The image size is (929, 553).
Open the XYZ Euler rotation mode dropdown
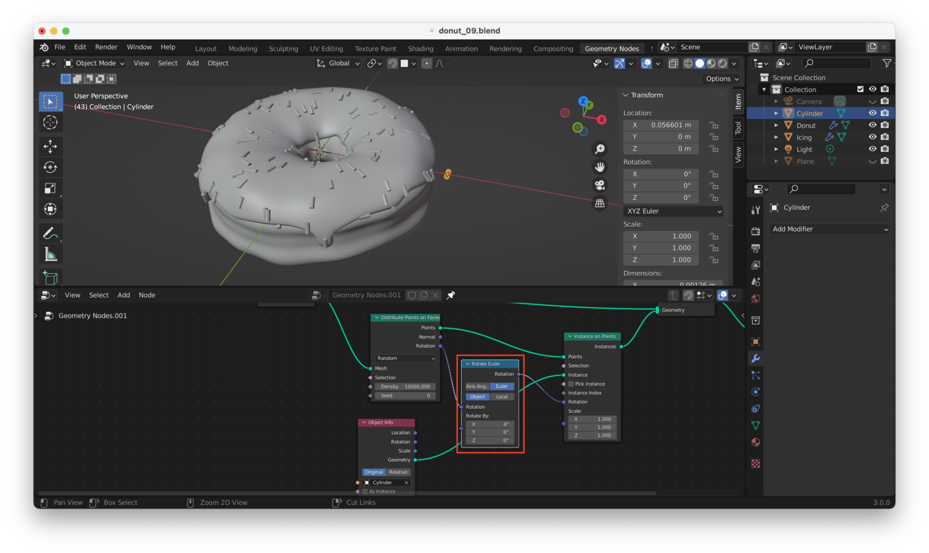pyautogui.click(x=673, y=211)
